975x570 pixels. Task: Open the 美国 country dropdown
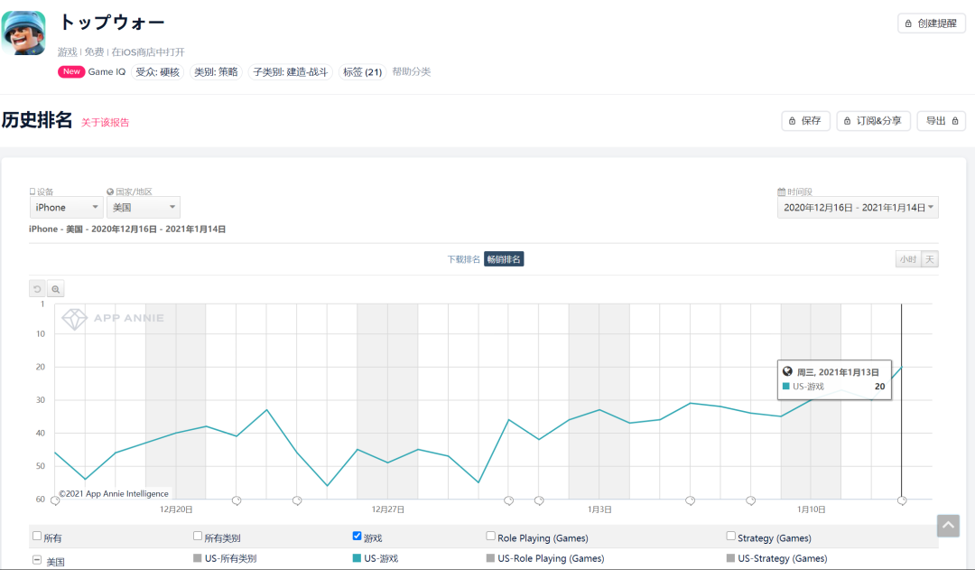tap(143, 208)
